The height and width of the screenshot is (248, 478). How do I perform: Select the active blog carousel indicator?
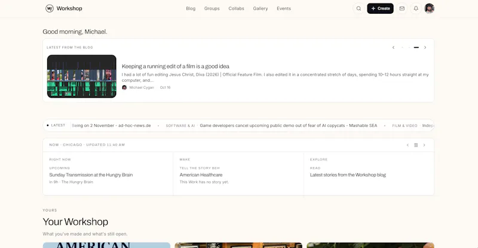click(416, 48)
